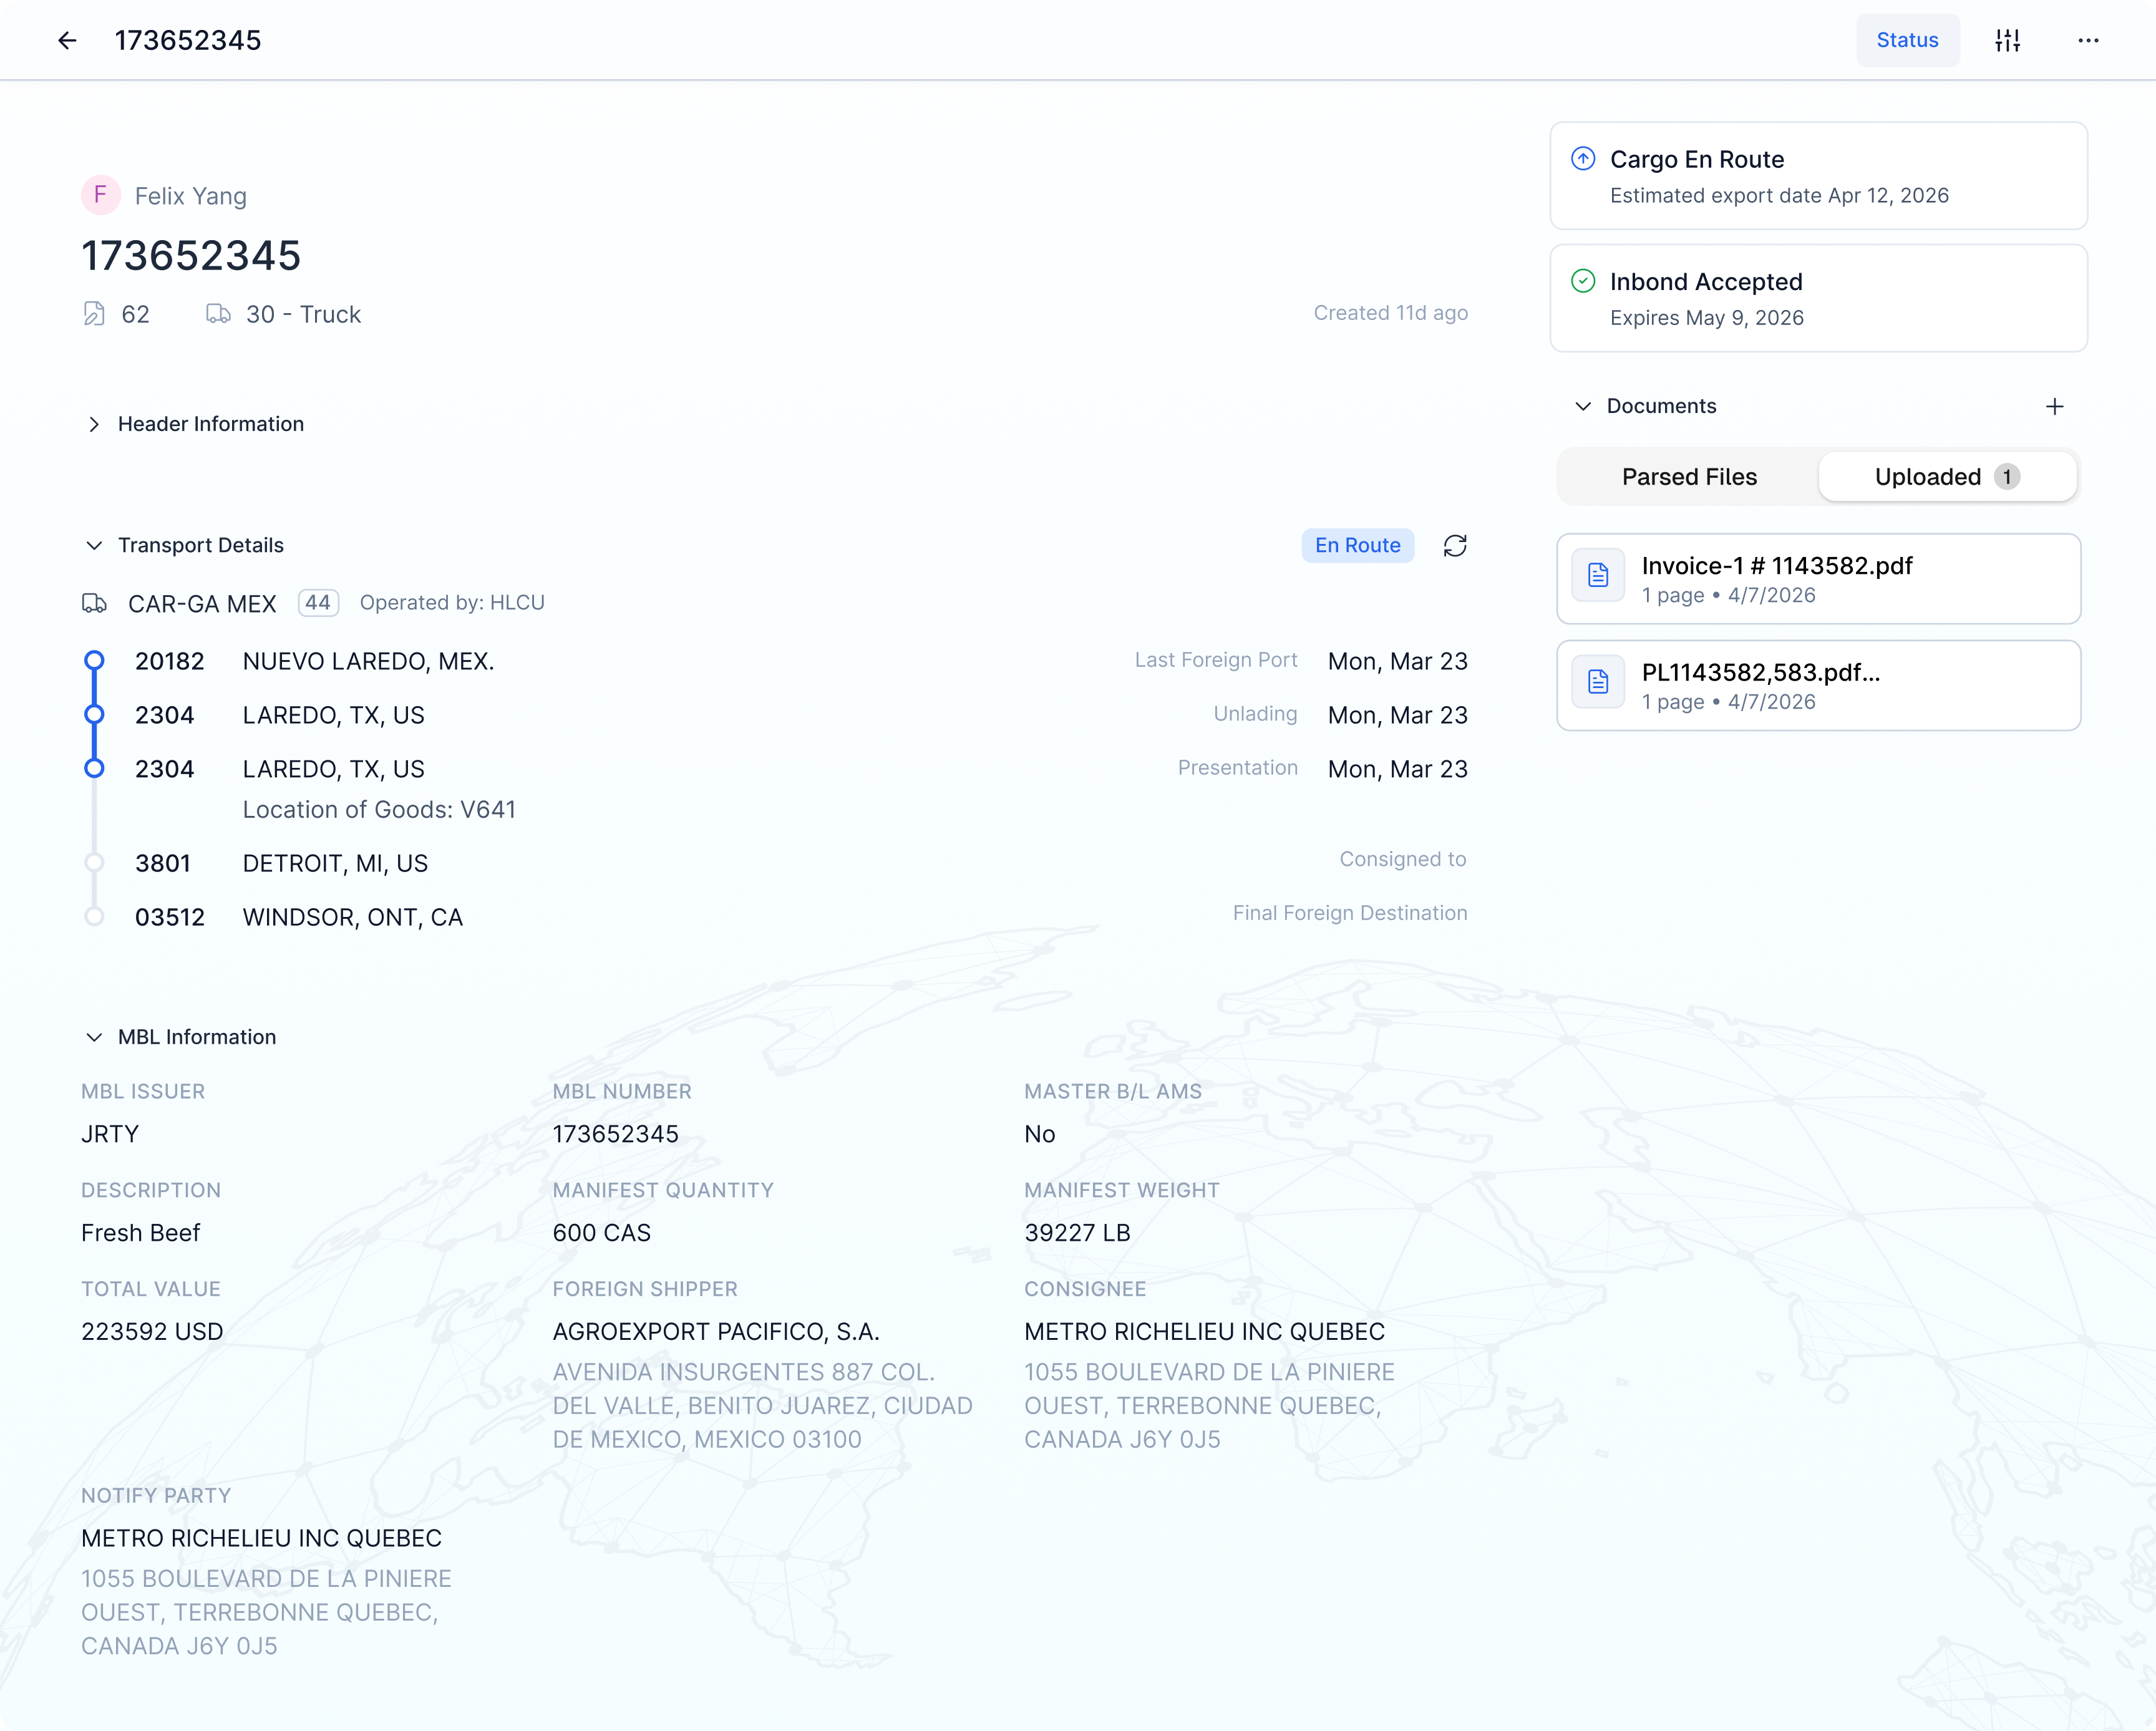Screen dimensions: 2156x1731
Task: Click the document page count icon showing 62
Action: click(x=94, y=314)
